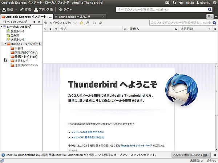Open the column picker icon
The width and height of the screenshot is (218, 163).
pos(215,29)
